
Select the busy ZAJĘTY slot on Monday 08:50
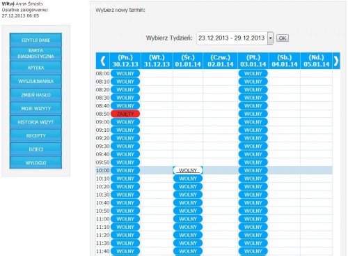pos(125,114)
